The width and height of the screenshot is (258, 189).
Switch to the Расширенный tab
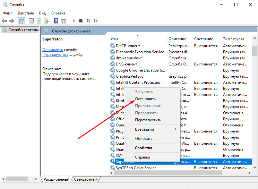(56, 179)
